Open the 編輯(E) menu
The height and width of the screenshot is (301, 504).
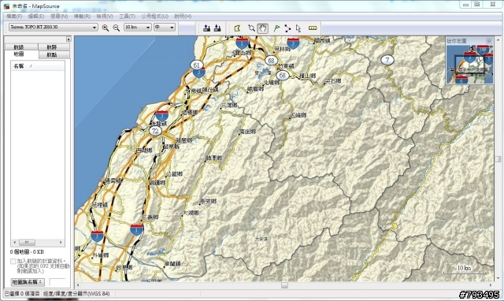[x=36, y=16]
